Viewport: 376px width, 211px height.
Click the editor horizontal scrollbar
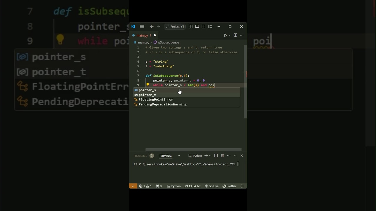193,150
